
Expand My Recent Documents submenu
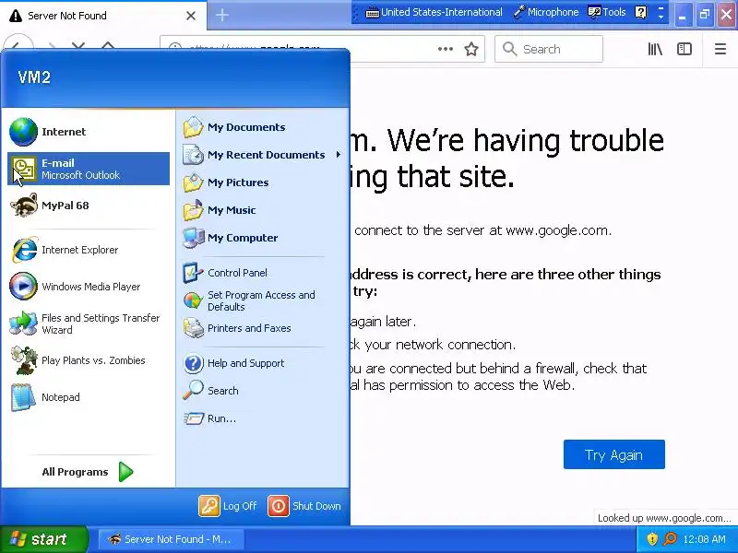(264, 155)
